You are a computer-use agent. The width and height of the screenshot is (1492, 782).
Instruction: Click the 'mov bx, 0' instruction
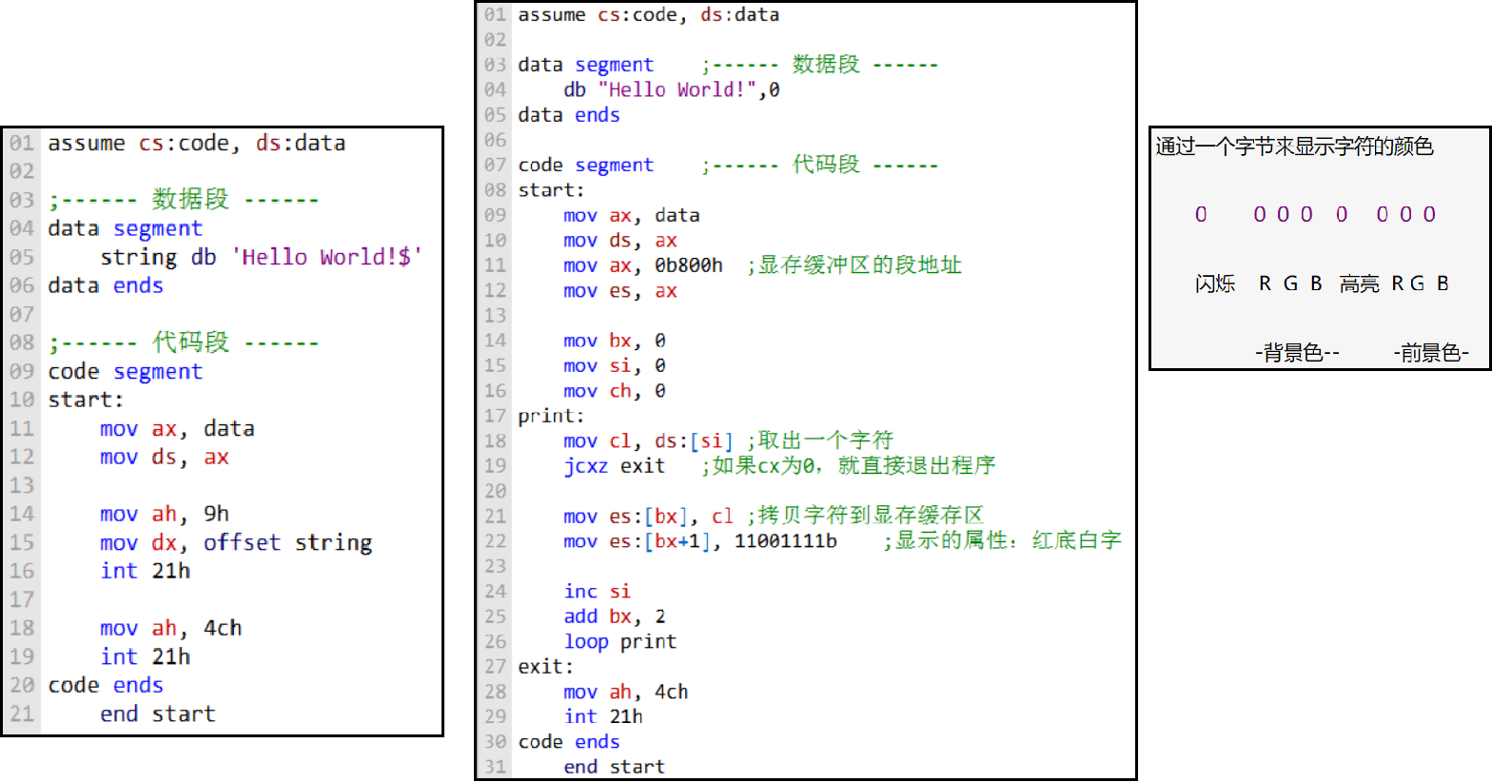click(x=615, y=341)
